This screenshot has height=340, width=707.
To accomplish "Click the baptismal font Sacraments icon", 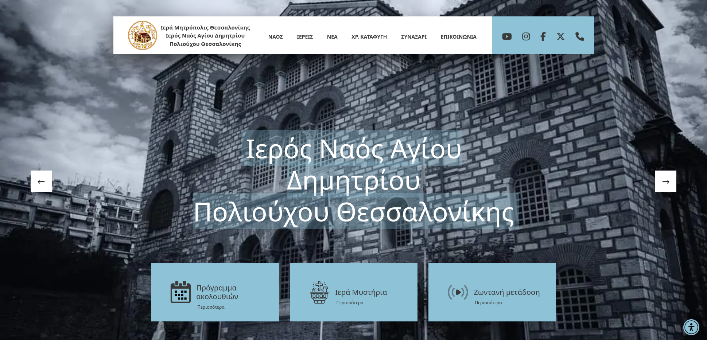I will (x=319, y=292).
